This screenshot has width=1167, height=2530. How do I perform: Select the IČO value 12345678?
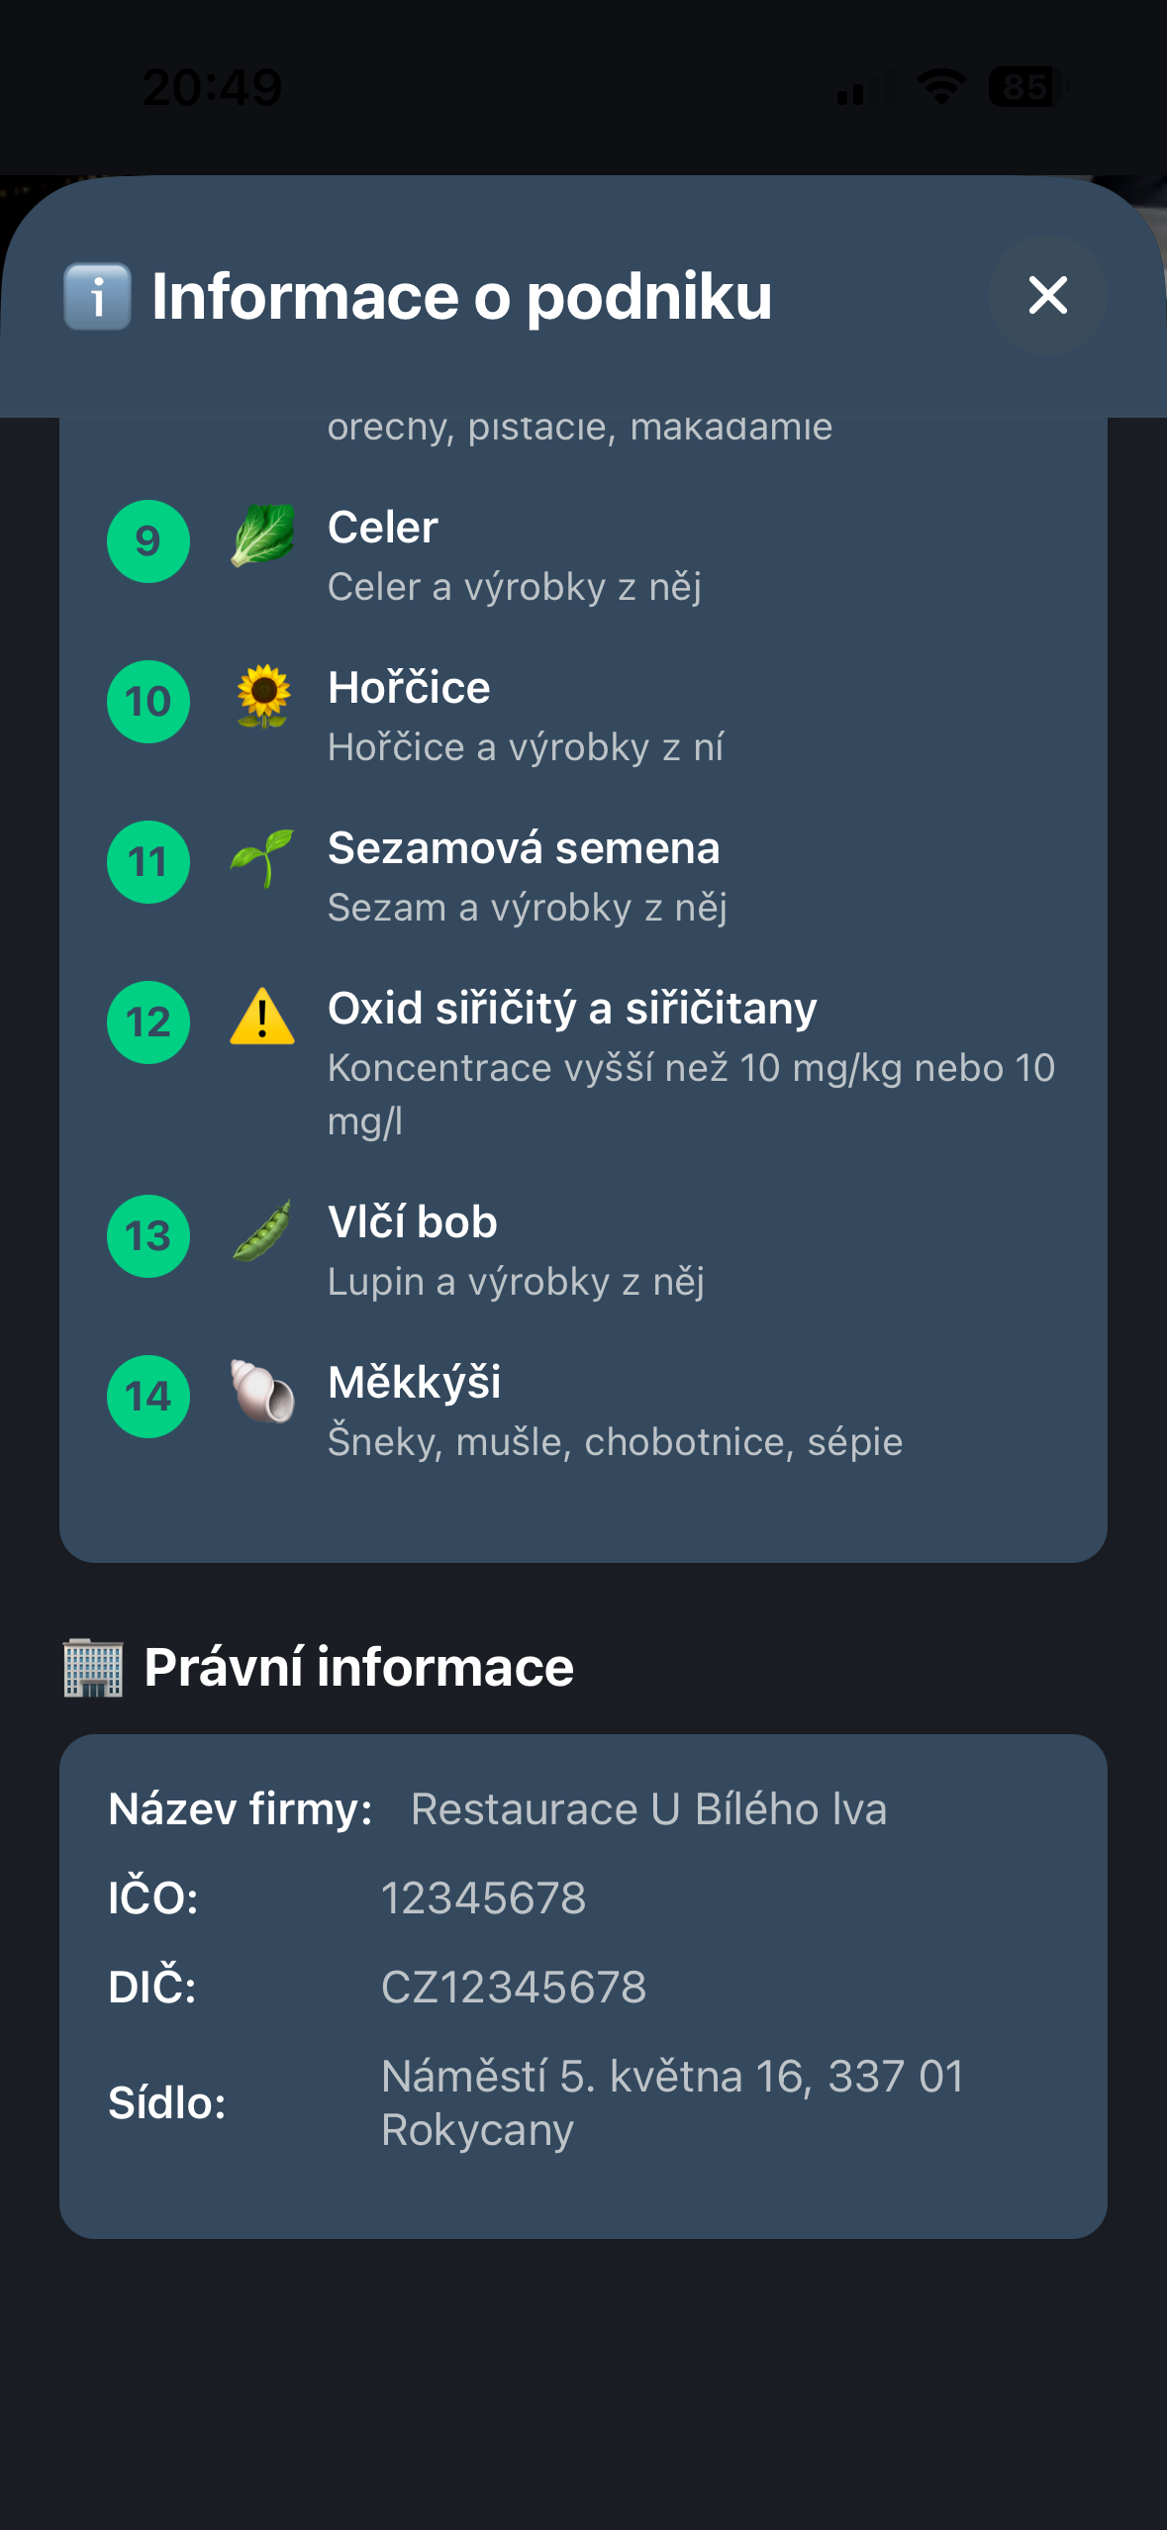(486, 1892)
